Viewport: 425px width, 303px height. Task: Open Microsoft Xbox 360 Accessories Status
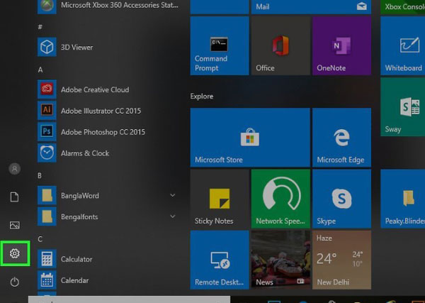(108, 6)
